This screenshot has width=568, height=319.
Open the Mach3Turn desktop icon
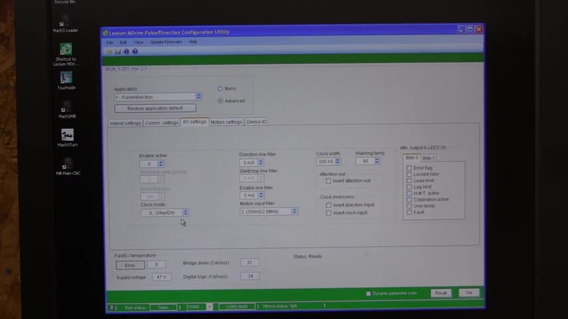67,138
